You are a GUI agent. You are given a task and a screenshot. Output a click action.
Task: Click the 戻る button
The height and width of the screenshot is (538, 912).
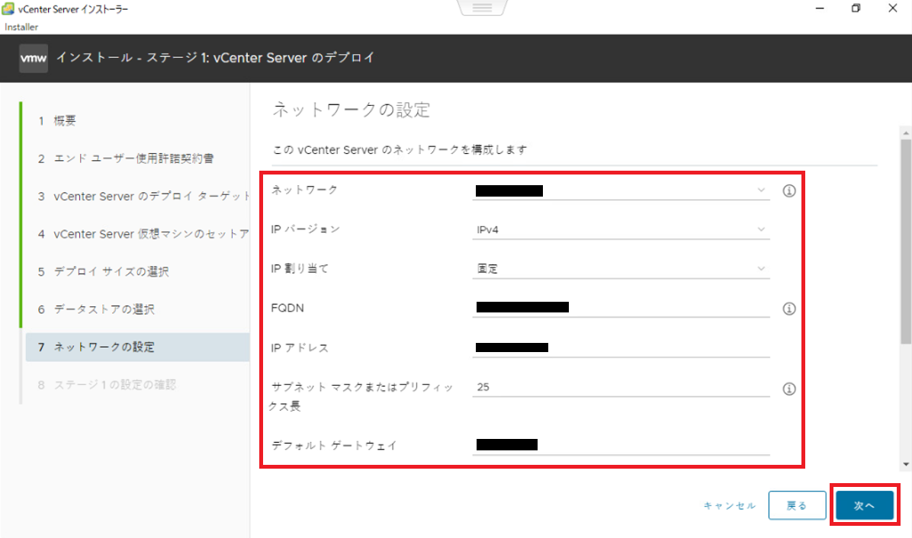[797, 505]
